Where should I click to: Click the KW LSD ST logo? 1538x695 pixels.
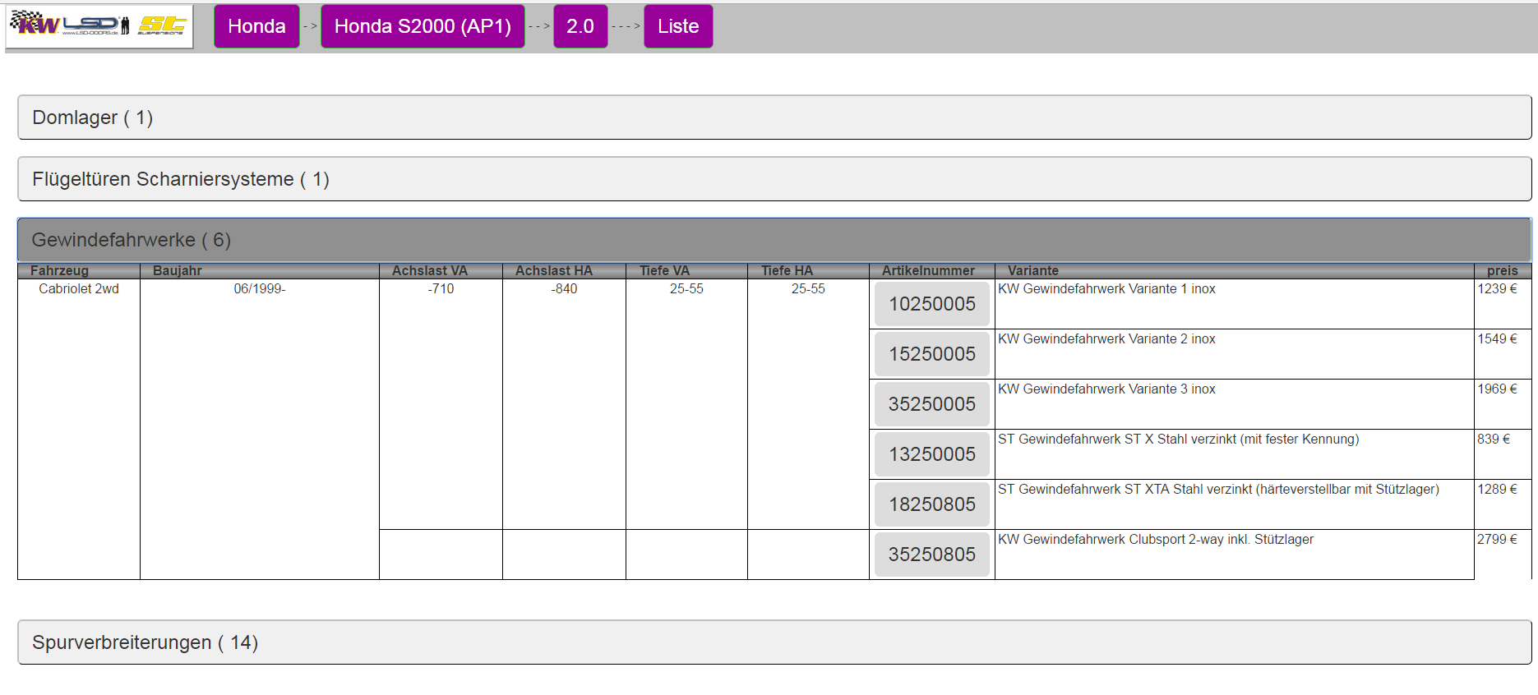[x=99, y=26]
